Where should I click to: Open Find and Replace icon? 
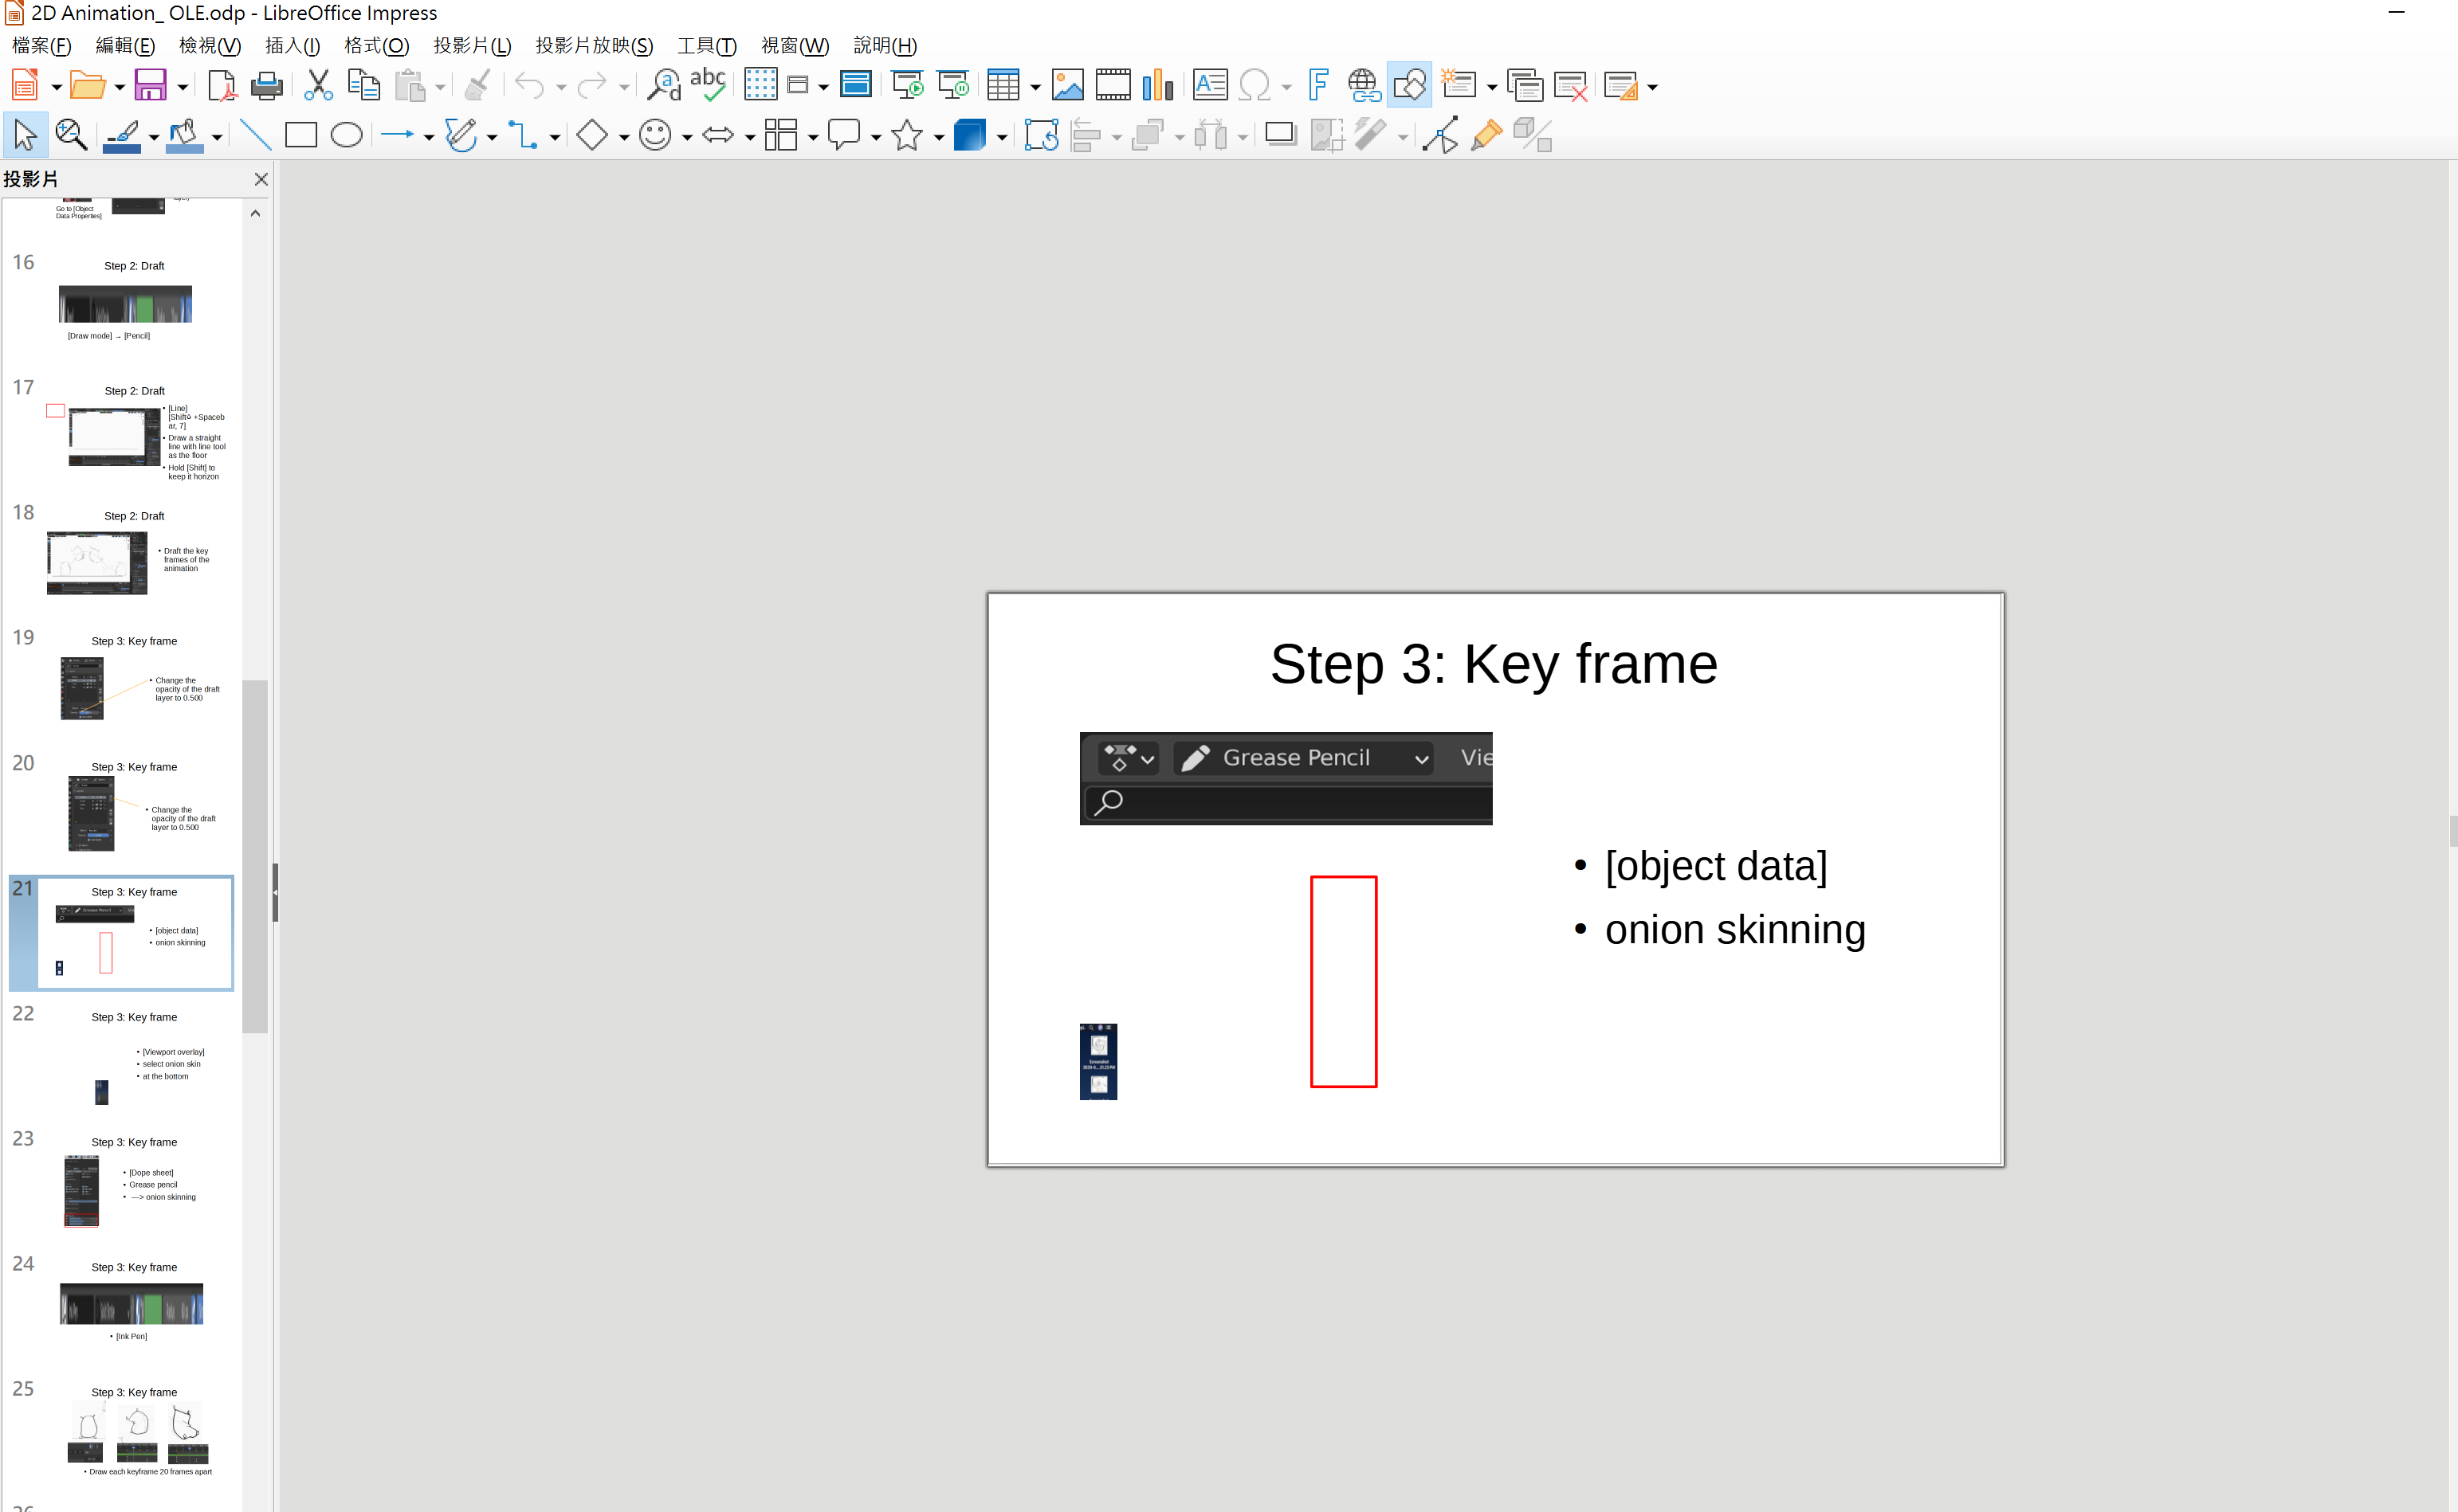click(x=663, y=86)
